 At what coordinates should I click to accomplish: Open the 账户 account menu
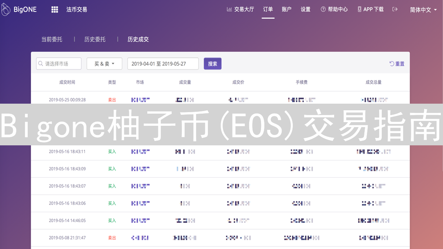(x=286, y=10)
